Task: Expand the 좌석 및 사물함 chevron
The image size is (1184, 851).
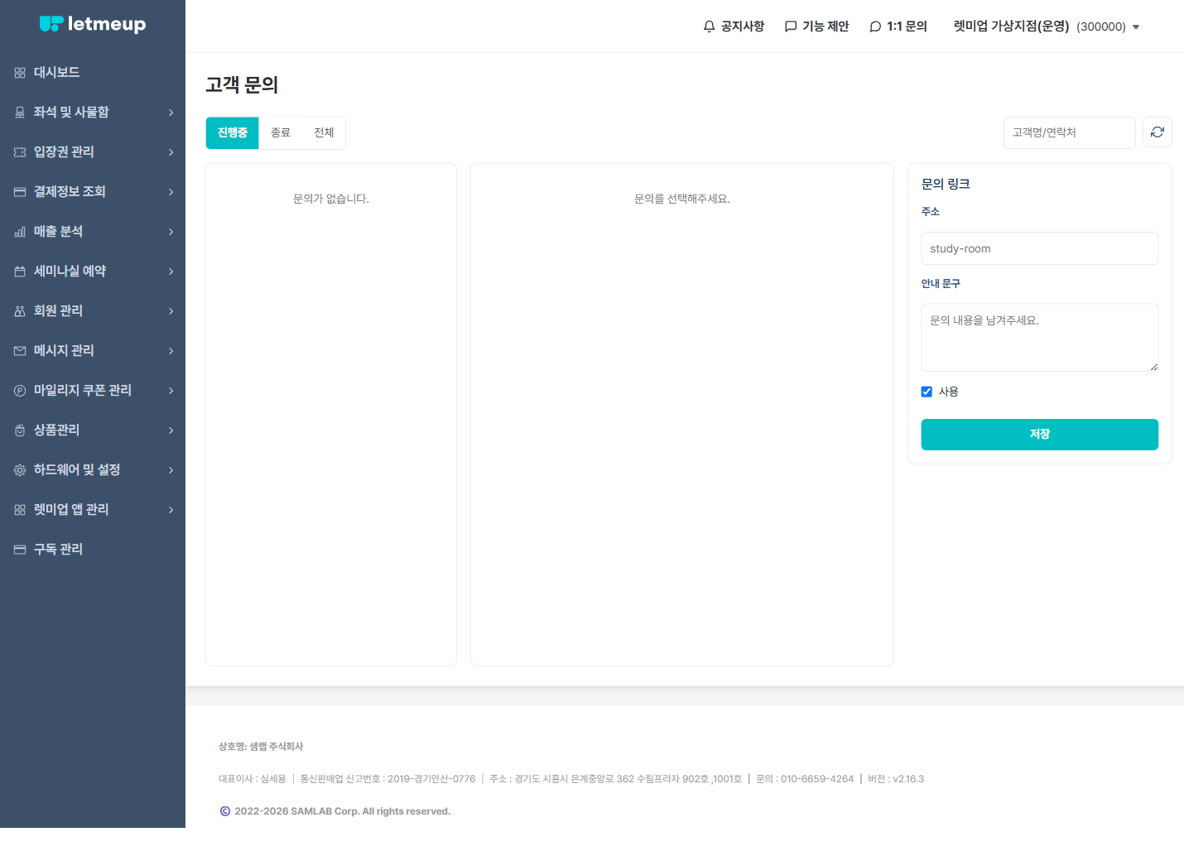Action: click(171, 113)
